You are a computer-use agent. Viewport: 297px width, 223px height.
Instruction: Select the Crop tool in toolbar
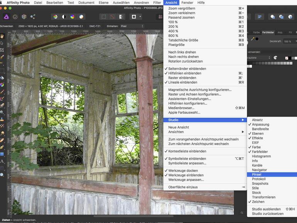coord(2,50)
